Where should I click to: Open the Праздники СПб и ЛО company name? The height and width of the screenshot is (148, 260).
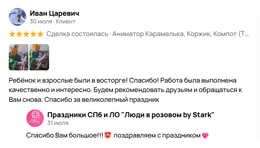[x=130, y=115]
